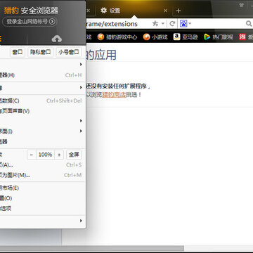Open the 猎豹游戏中心 bookmark

(x=117, y=37)
